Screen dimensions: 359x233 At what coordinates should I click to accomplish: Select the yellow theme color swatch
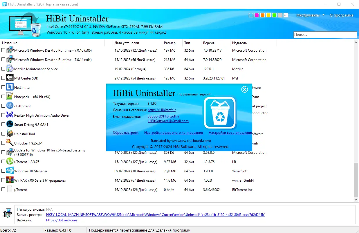(268, 15)
